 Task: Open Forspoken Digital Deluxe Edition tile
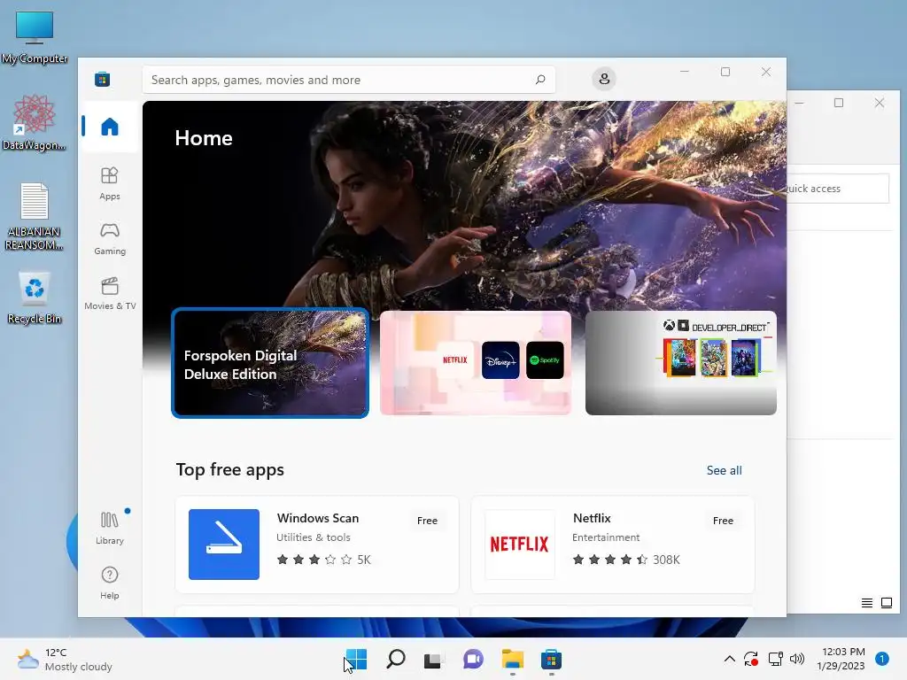click(x=270, y=362)
